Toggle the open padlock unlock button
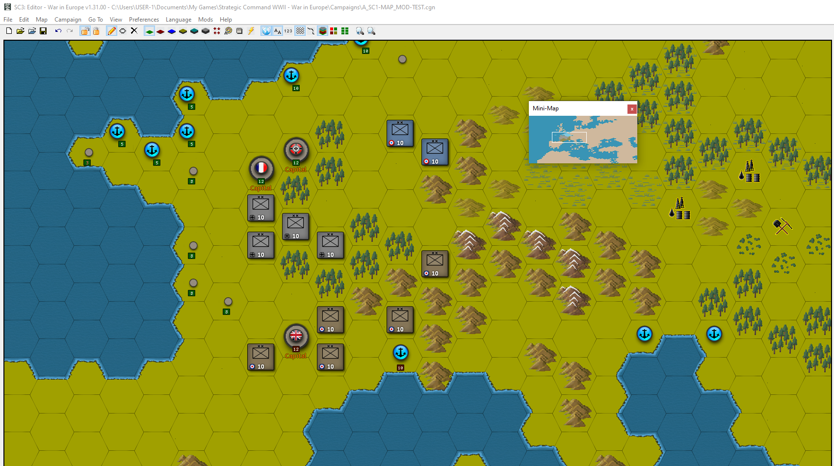This screenshot has width=834, height=466. coord(85,31)
